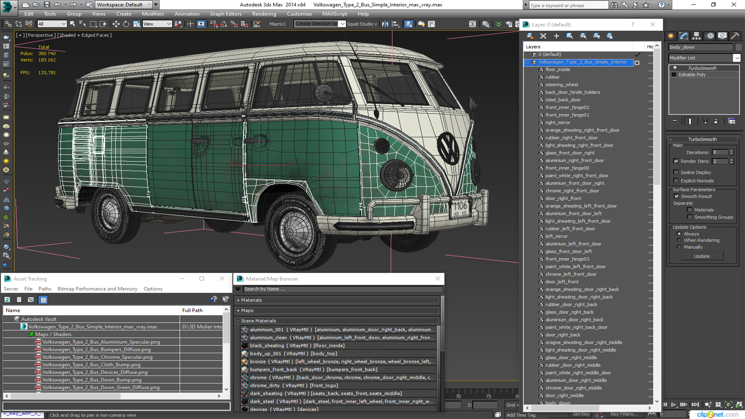
Task: Click Pin Stack icon under modifier stack
Action: pyautogui.click(x=674, y=121)
